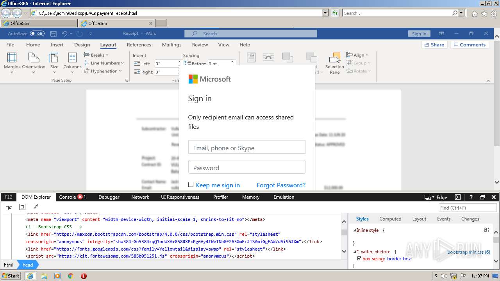Click the pseudo-class a: icon in Styles
The width and height of the screenshot is (500, 281).
point(486,230)
